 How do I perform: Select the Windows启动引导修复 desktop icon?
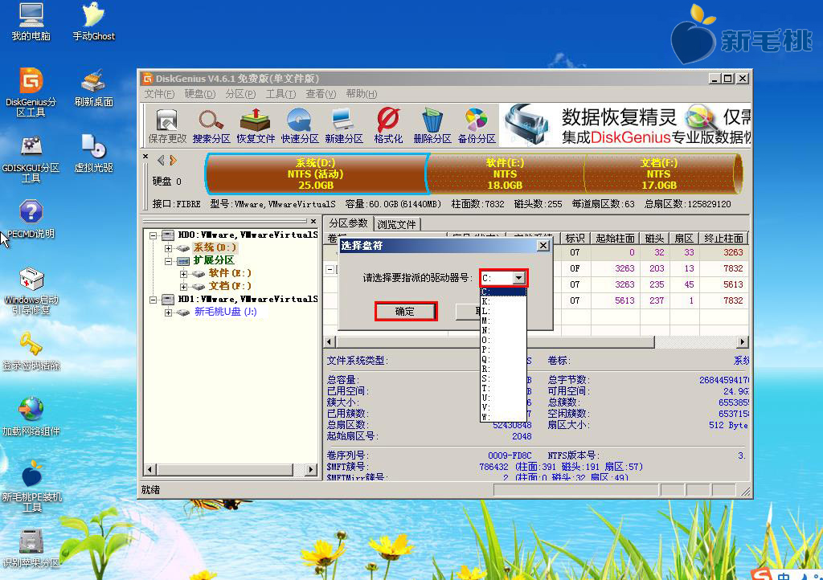point(31,291)
